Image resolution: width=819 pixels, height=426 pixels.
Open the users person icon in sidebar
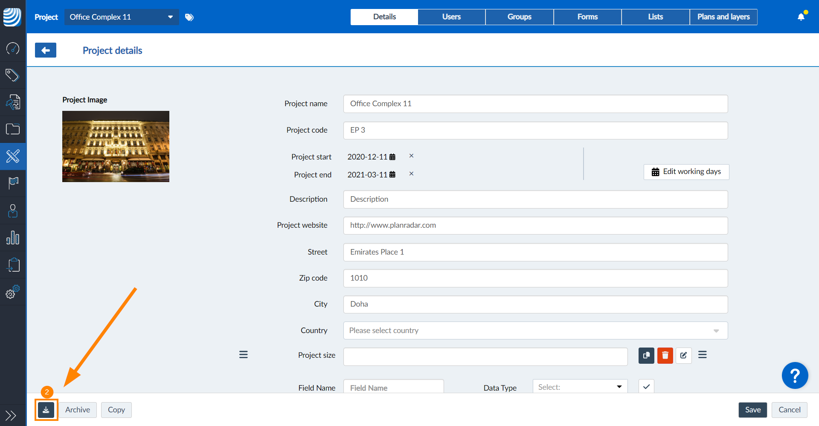tap(13, 211)
